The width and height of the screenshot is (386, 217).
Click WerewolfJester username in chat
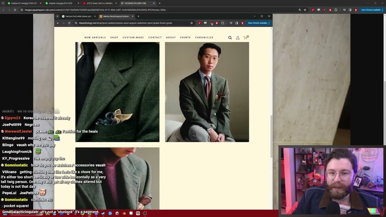(18, 131)
